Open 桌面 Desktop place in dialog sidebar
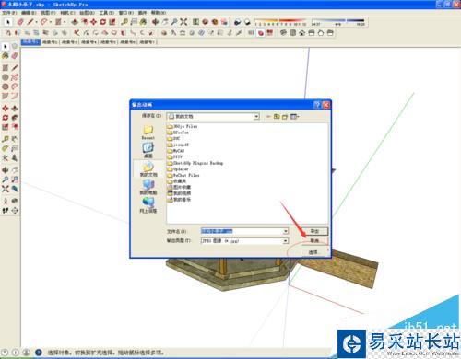The width and height of the screenshot is (461, 359). click(x=148, y=150)
